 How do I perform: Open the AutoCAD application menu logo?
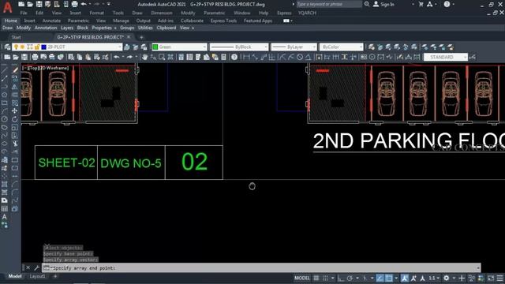pos(7,7)
